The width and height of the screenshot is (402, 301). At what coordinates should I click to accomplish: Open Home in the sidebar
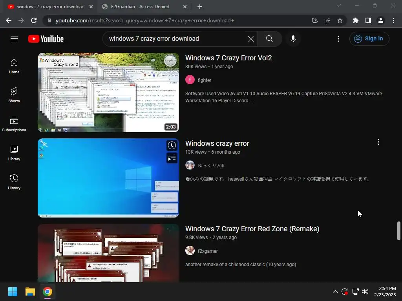14,66
